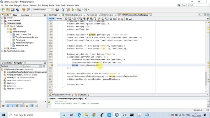
Task: Switch to the Person.java tab
Action: tap(109, 15)
